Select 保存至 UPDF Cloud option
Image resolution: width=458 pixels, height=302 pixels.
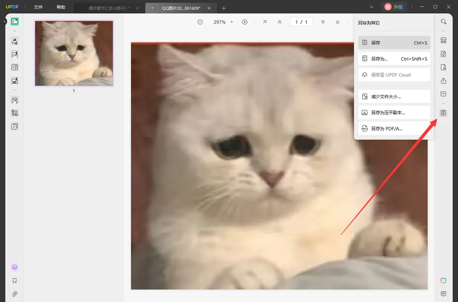[394, 75]
